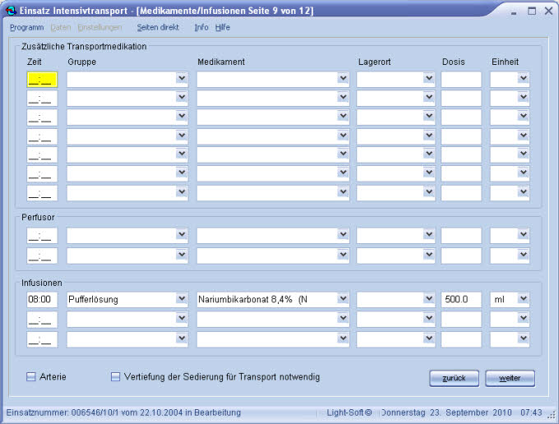Open the Programm menu
This screenshot has height=424, width=559.
click(x=27, y=27)
